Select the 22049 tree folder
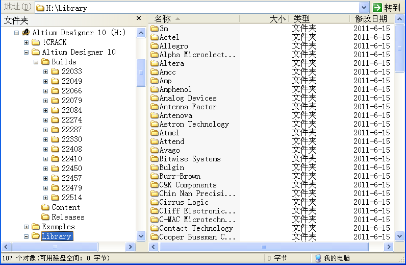 [x=72, y=81]
